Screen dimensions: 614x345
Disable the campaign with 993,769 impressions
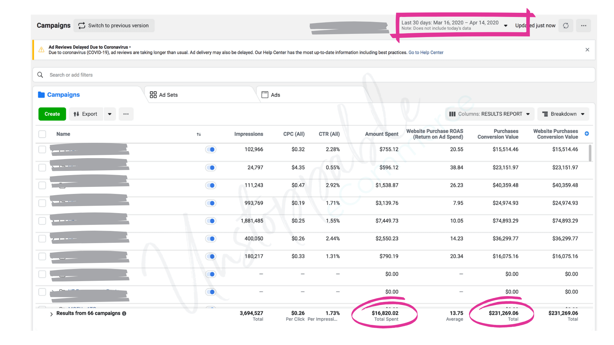coord(211,203)
